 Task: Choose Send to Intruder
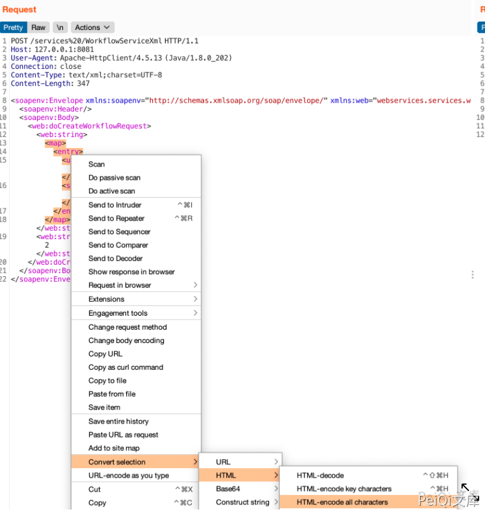[x=115, y=205]
